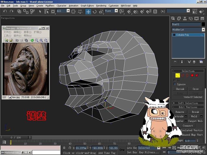Click zoom out icon in ACDSee window
The image size is (207, 155).
tap(37, 40)
